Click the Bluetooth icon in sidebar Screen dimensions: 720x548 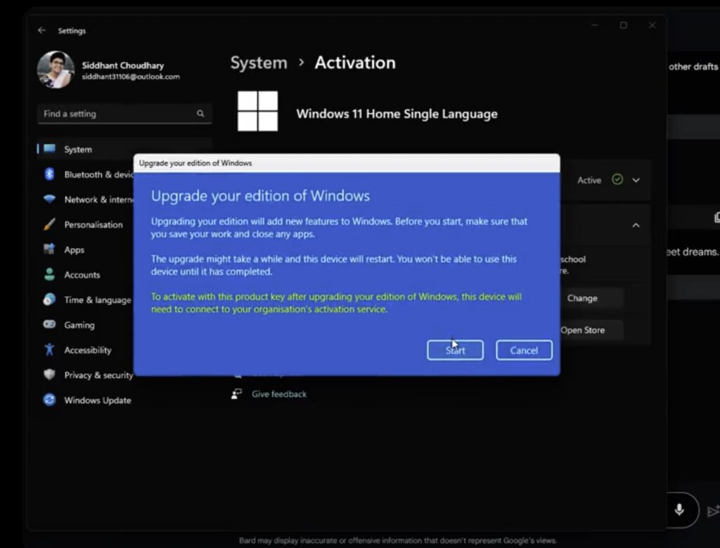click(x=49, y=174)
